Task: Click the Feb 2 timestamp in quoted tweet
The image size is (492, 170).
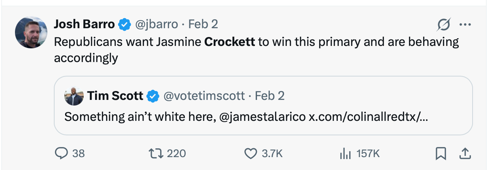Action: [x=270, y=96]
